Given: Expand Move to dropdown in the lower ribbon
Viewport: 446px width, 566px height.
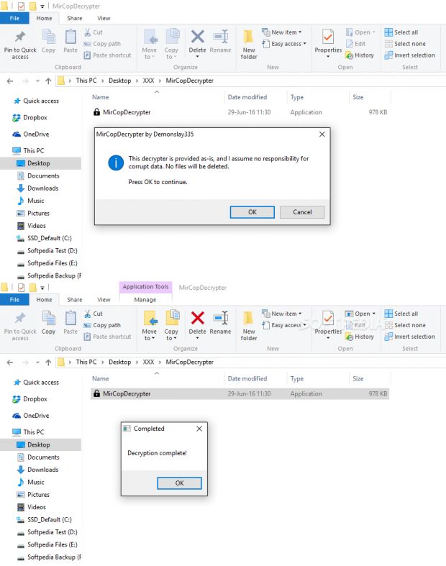Looking at the screenshot, I should pos(150,335).
